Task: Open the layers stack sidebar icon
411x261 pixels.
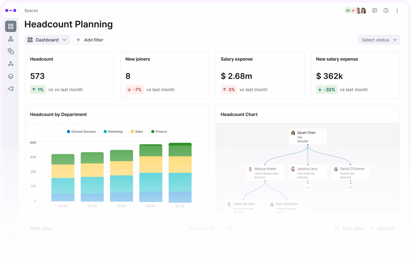Action: point(11,76)
